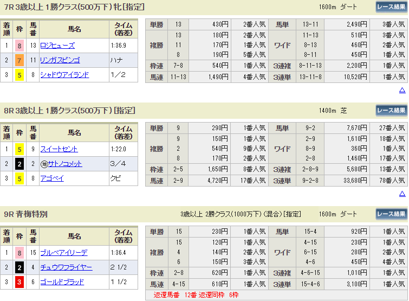Viewport: 409px width, 301px height.
Task: Click 9R 枠連 payout 620円
Action: (219, 273)
